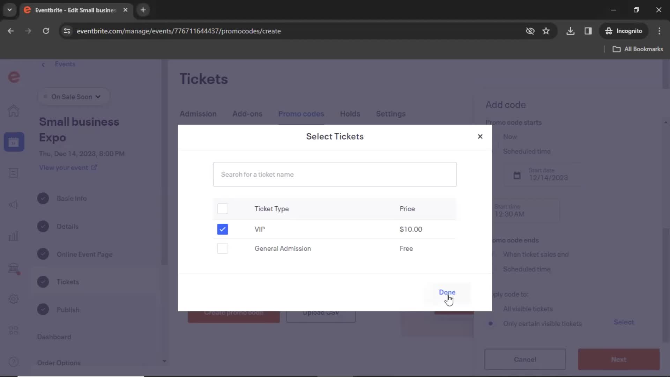Screen dimensions: 670x377
Task: Toggle the select-all tickets checkbox
Action: click(x=222, y=208)
